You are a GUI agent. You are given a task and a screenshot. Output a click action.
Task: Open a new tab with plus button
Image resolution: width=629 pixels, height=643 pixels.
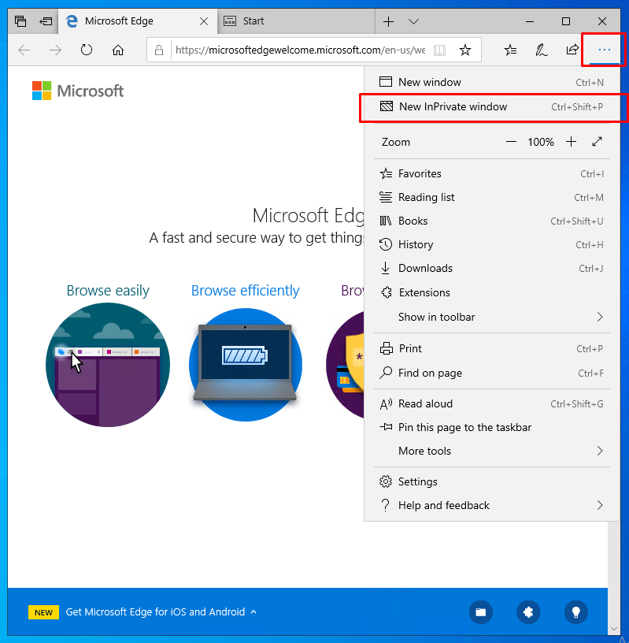[x=388, y=21]
